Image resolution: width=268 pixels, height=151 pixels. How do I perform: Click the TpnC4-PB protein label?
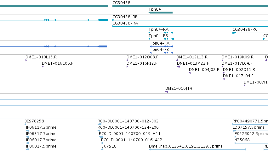tap(159, 50)
